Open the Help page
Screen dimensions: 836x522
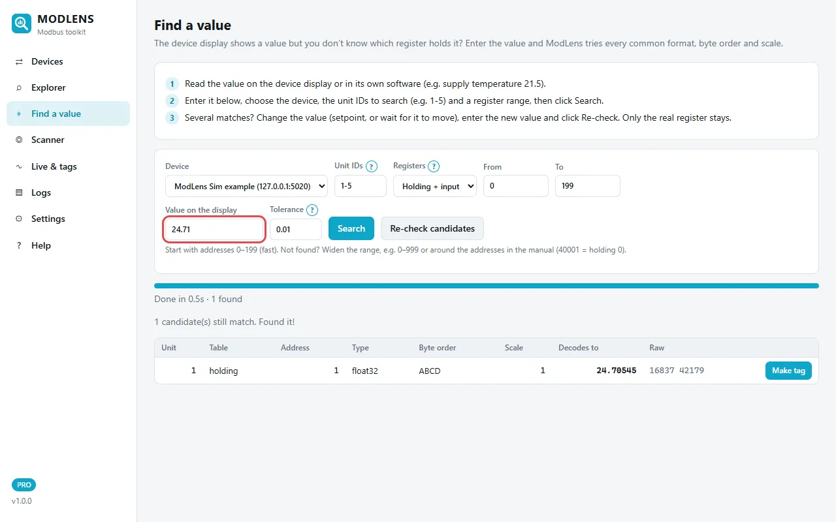68,245
